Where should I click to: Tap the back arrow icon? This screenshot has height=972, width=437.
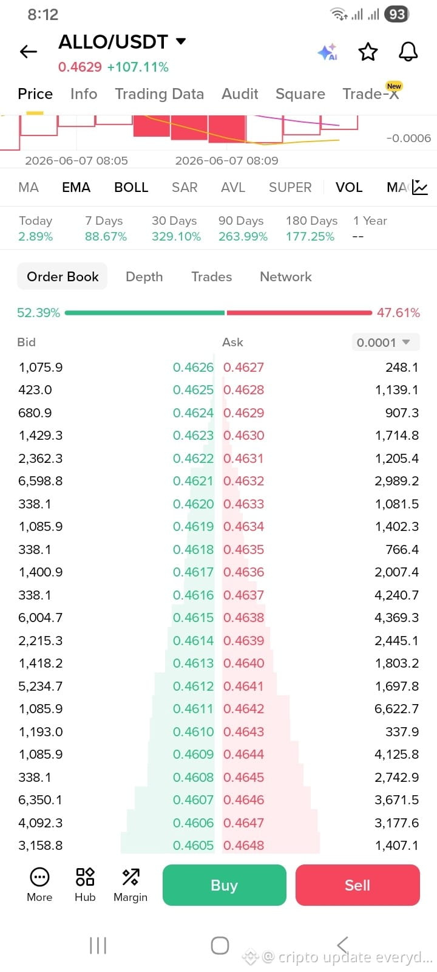coord(29,52)
